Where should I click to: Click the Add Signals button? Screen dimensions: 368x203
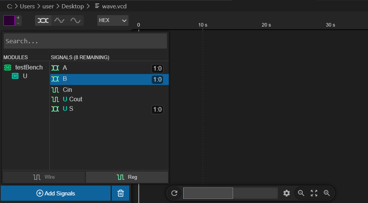tap(56, 193)
